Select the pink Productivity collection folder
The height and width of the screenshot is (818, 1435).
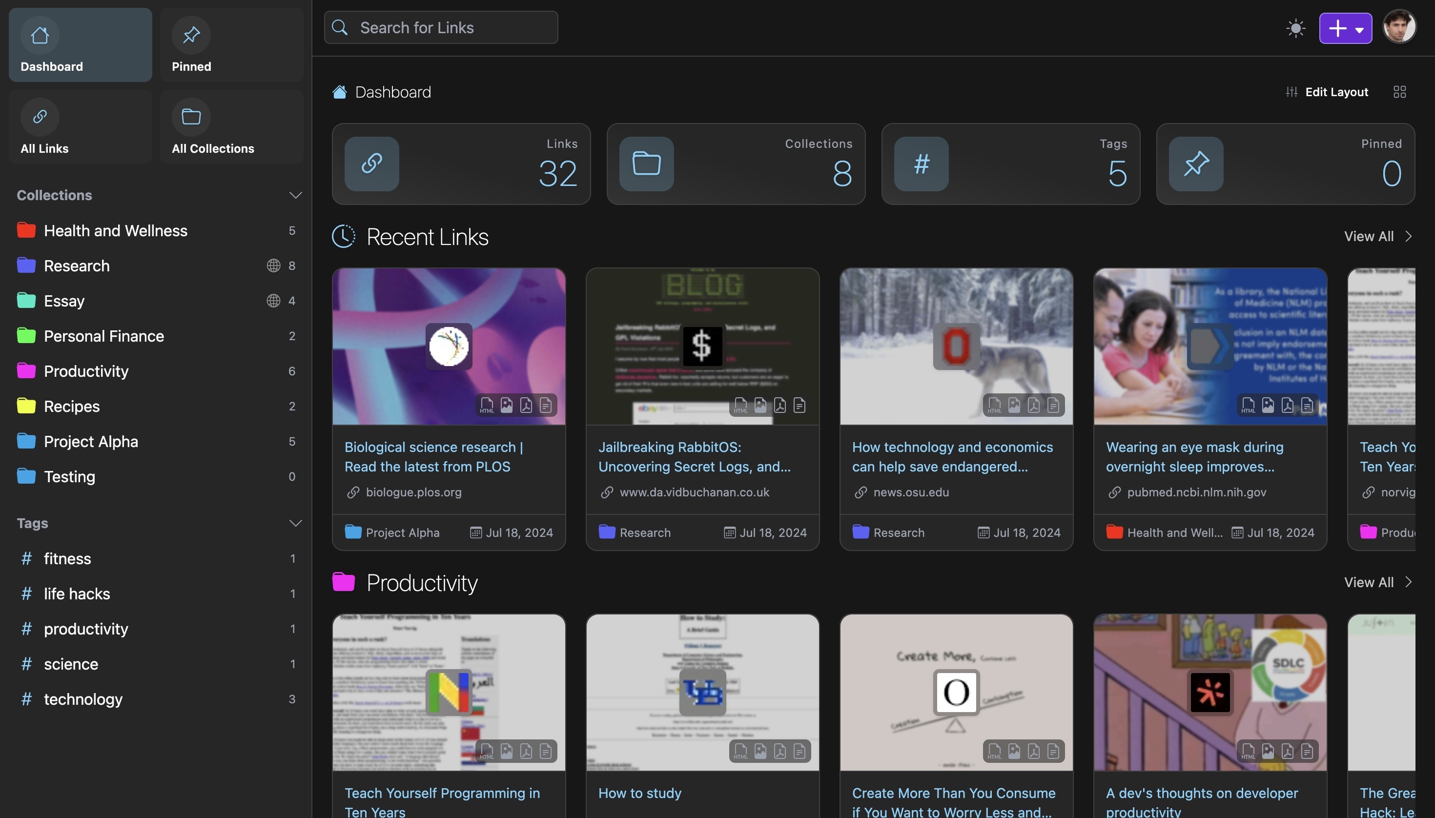86,371
